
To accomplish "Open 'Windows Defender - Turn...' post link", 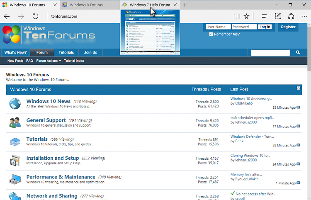I will pos(252,137).
